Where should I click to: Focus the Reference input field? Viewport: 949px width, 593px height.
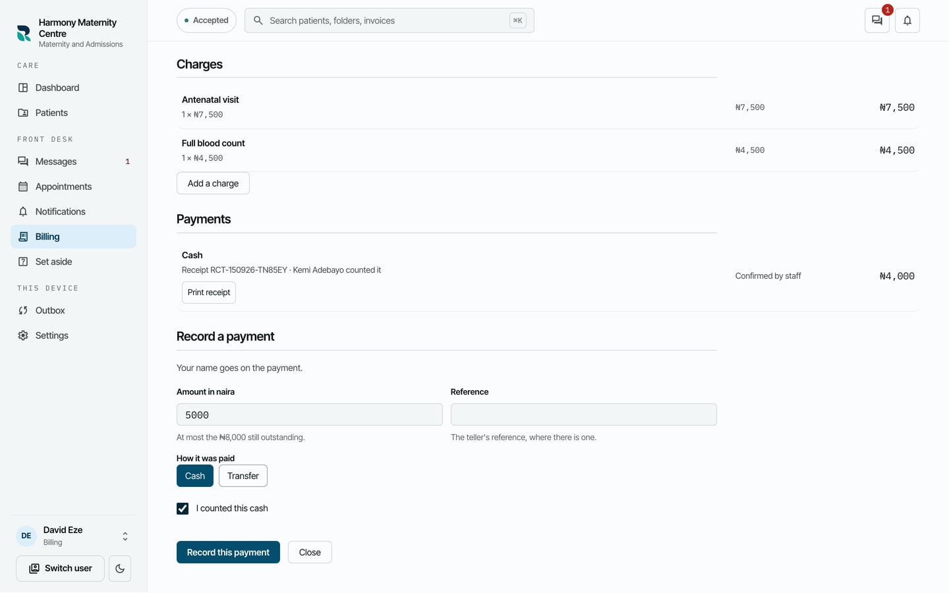(x=584, y=414)
